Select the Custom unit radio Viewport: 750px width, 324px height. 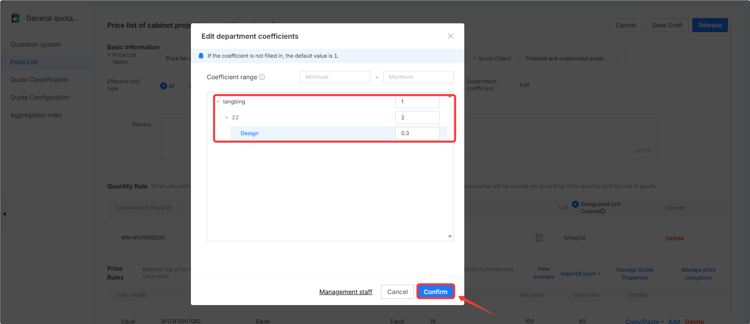575,211
